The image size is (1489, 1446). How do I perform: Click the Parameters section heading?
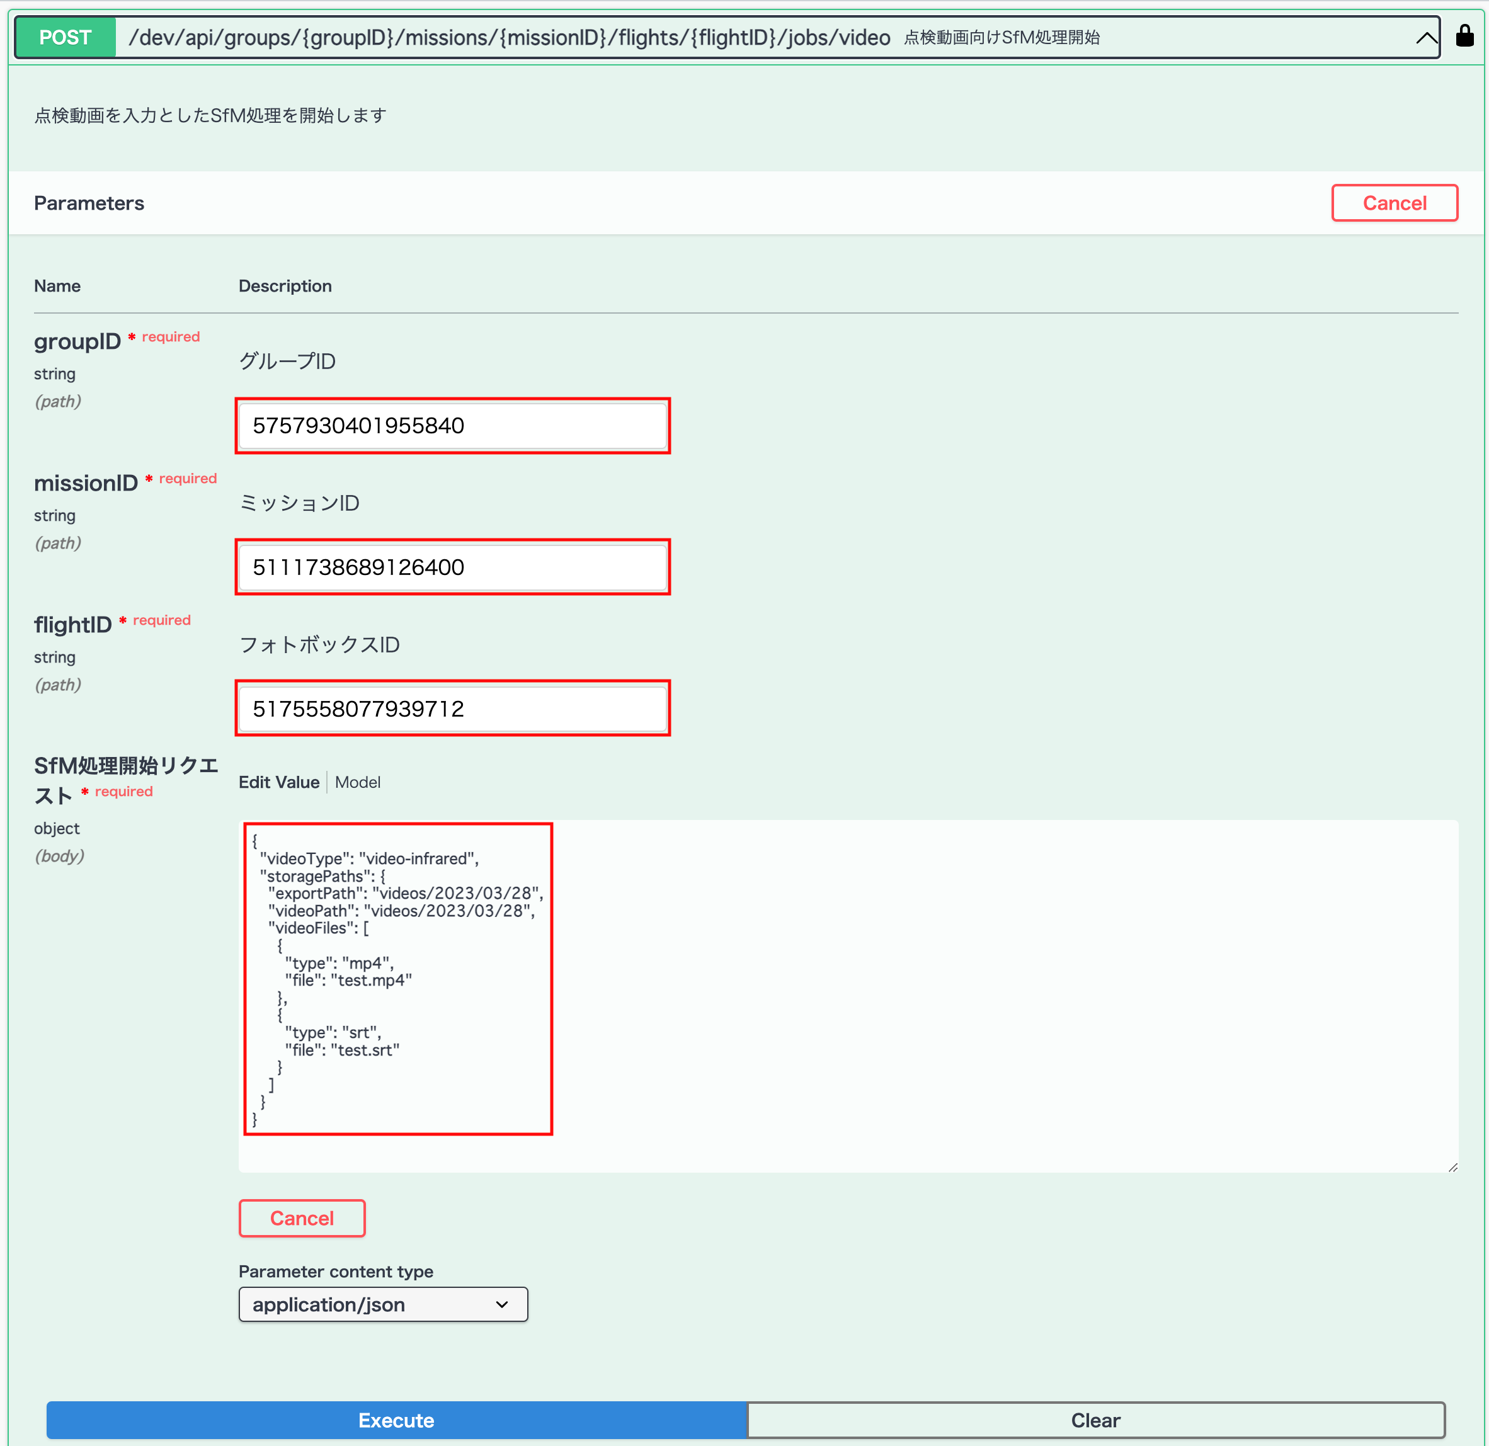point(89,203)
